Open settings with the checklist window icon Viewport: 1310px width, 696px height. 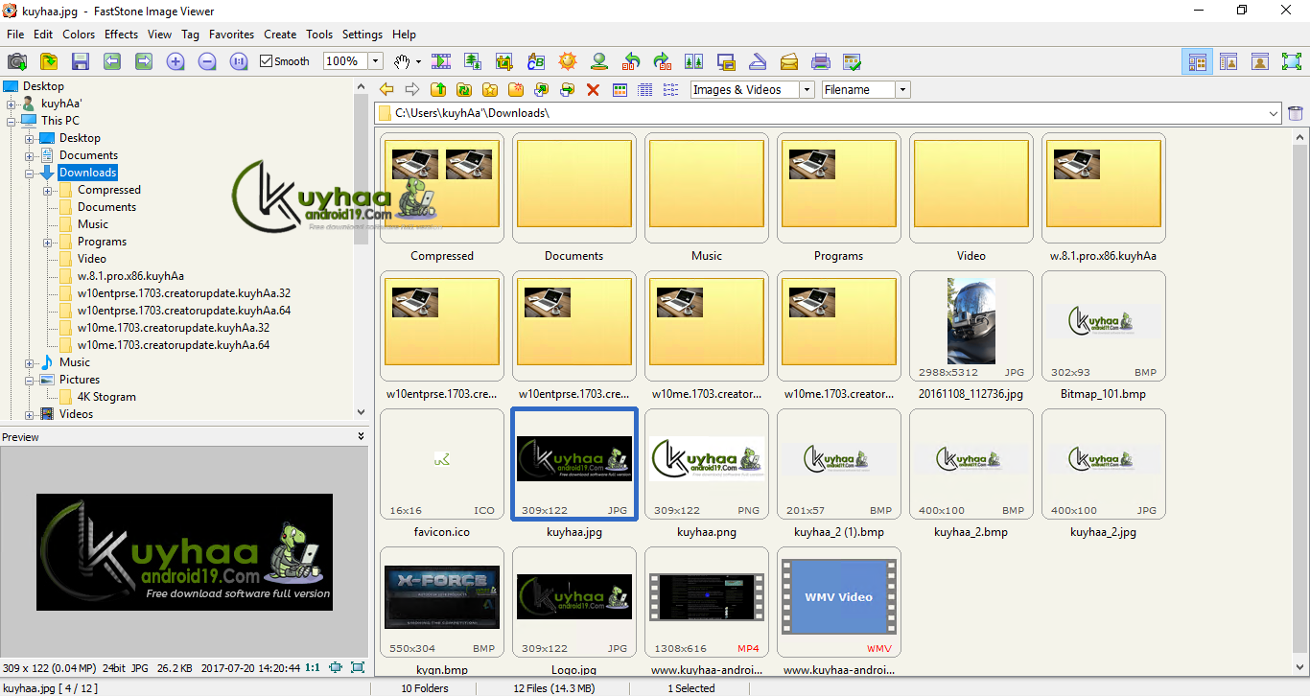tap(853, 61)
